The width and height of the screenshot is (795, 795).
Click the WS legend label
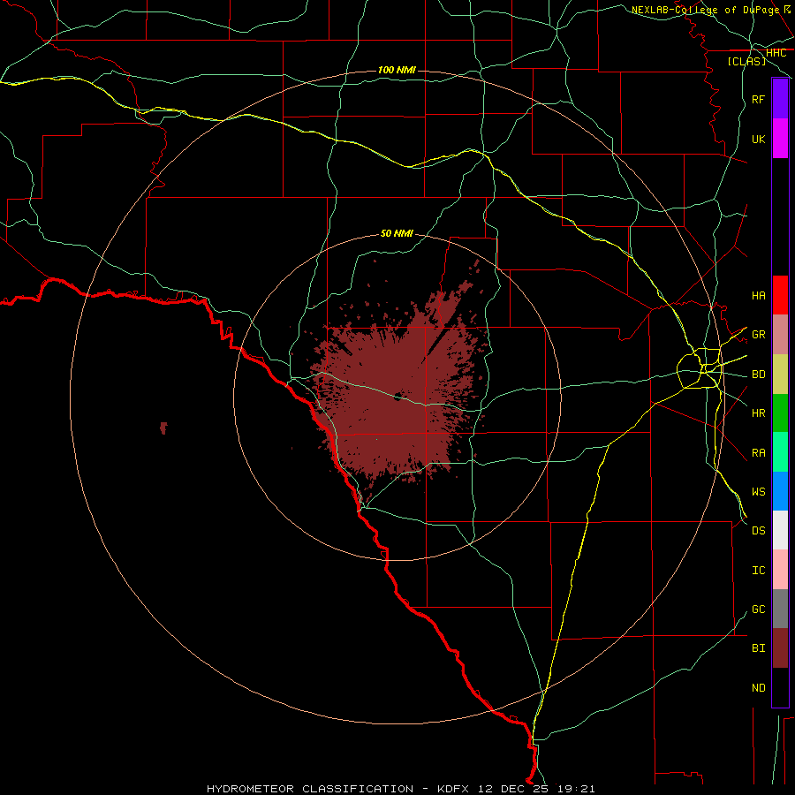[x=758, y=491]
